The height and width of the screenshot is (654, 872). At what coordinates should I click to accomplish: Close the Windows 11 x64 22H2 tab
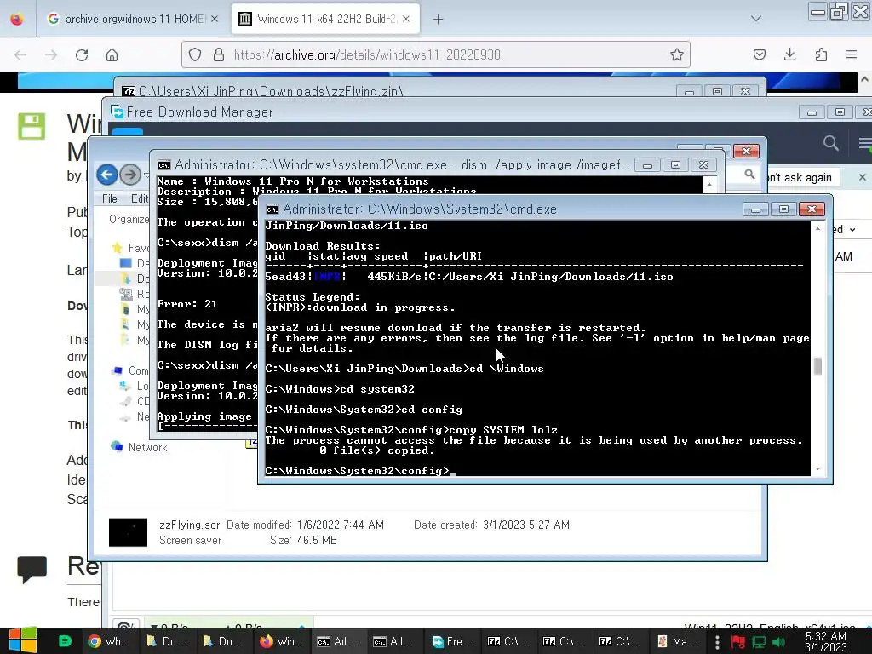406,19
